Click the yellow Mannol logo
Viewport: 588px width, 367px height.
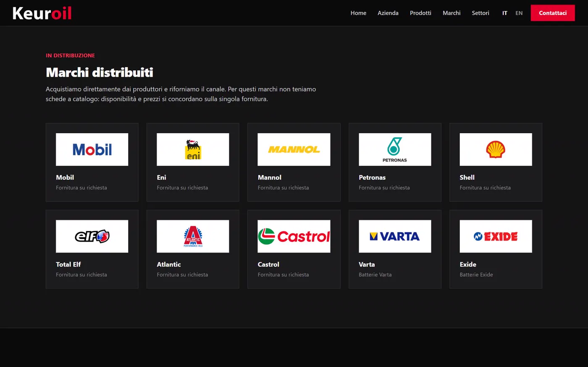(294, 150)
